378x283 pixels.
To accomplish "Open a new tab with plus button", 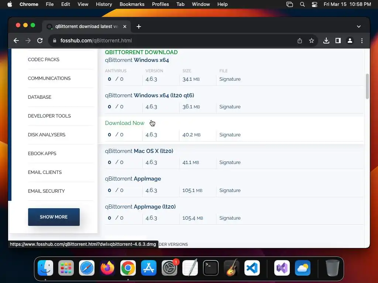I will coord(139,27).
